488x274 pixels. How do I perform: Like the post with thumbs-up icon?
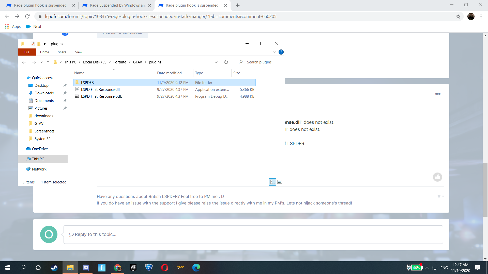click(437, 177)
